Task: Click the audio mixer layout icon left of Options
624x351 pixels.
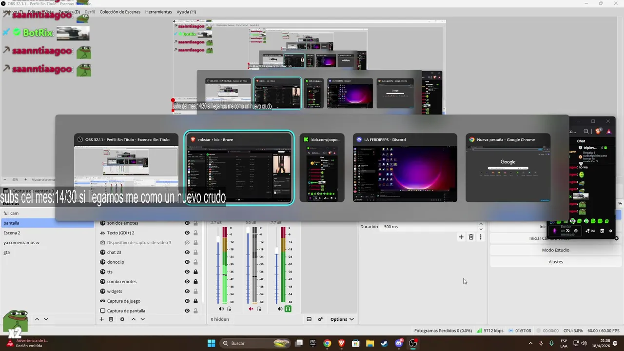Action: [x=309, y=319]
